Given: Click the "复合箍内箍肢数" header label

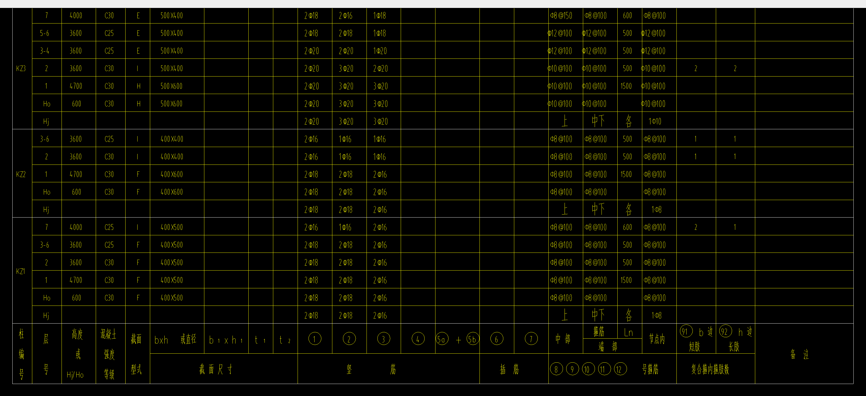Looking at the screenshot, I should coord(710,369).
